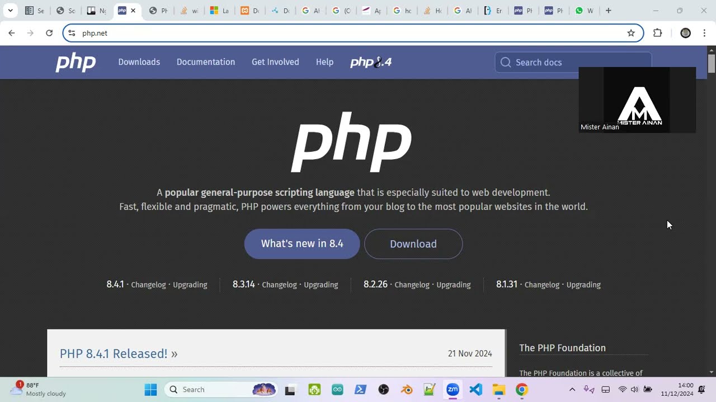This screenshot has height=402, width=716.
Task: Show hidden system tray icons
Action: [572, 390]
